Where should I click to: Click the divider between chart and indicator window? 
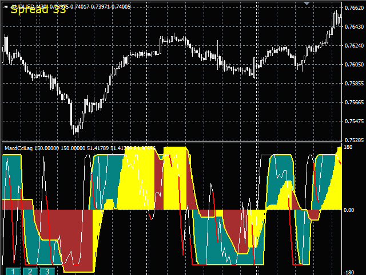click(172, 143)
